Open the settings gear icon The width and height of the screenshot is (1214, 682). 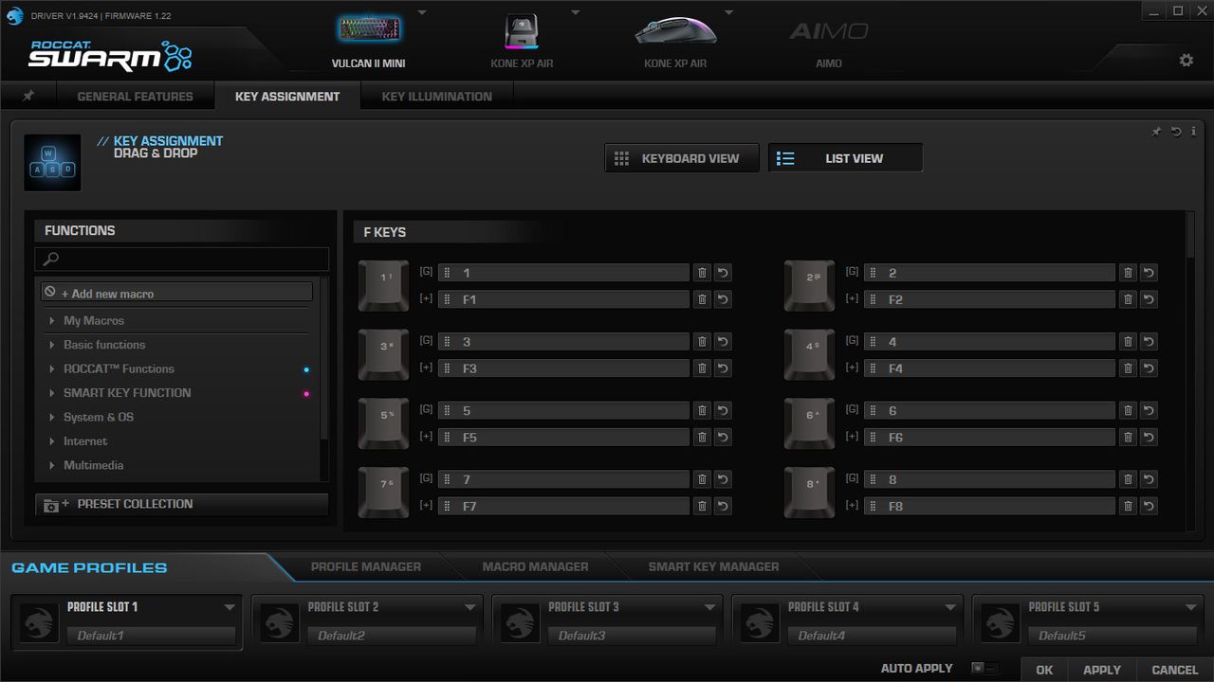point(1186,60)
